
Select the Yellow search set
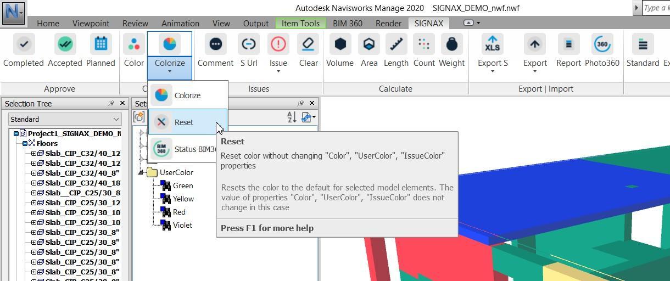tap(183, 199)
